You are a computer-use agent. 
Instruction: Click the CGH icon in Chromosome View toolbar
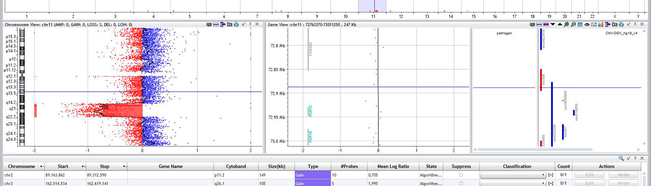(x=229, y=25)
